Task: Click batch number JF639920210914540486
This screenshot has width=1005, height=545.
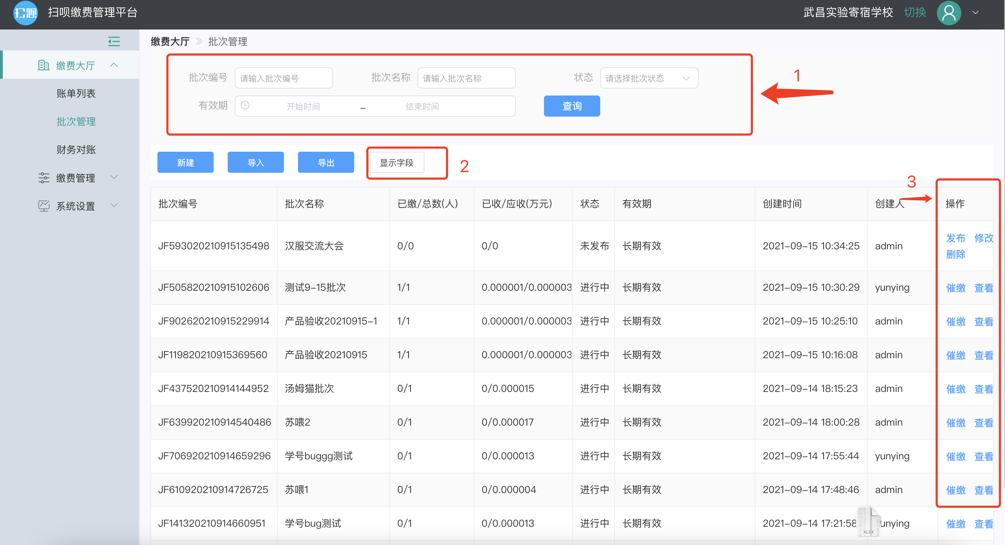Action: (x=214, y=422)
